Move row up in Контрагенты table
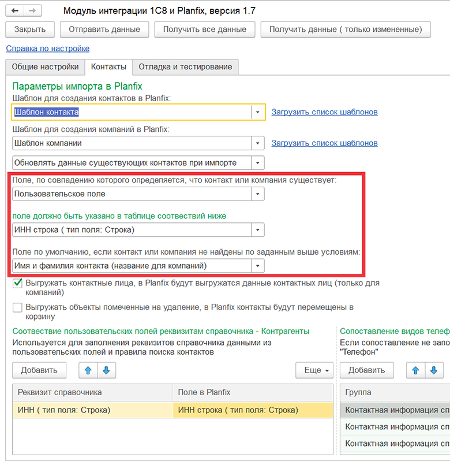This screenshot has width=450, height=461. coord(88,370)
